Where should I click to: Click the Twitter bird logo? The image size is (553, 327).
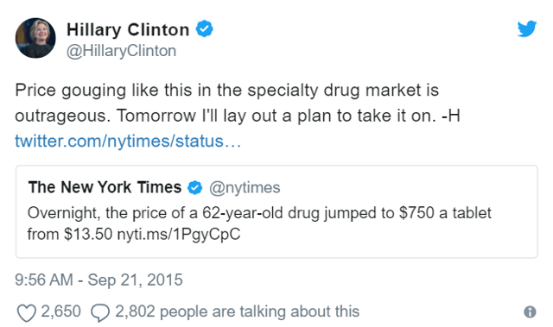click(x=527, y=28)
